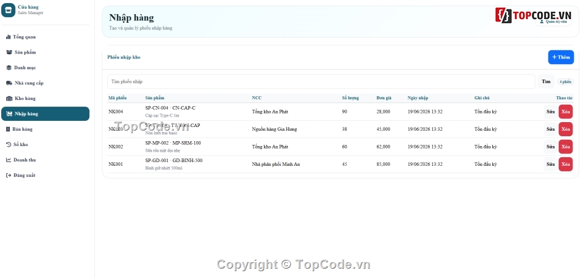Add a new receipt with Thêm button
This screenshot has width=586, height=278.
click(x=561, y=57)
